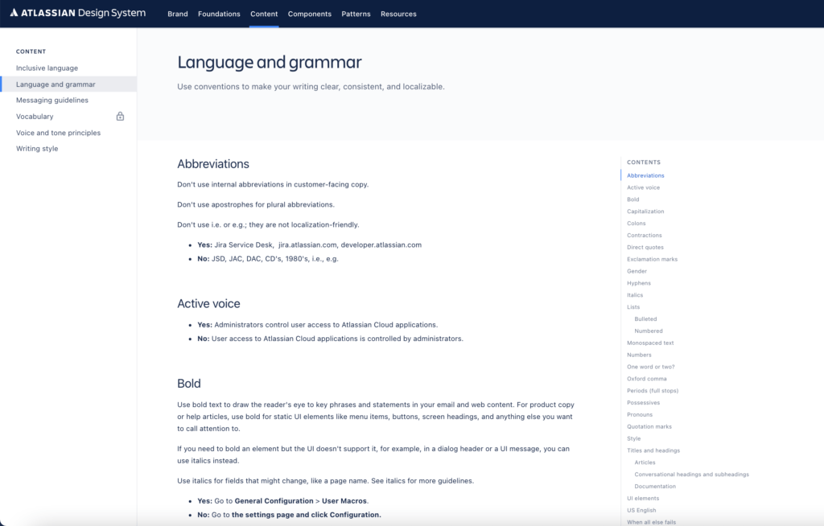
Task: Open the Resources section
Action: click(398, 14)
